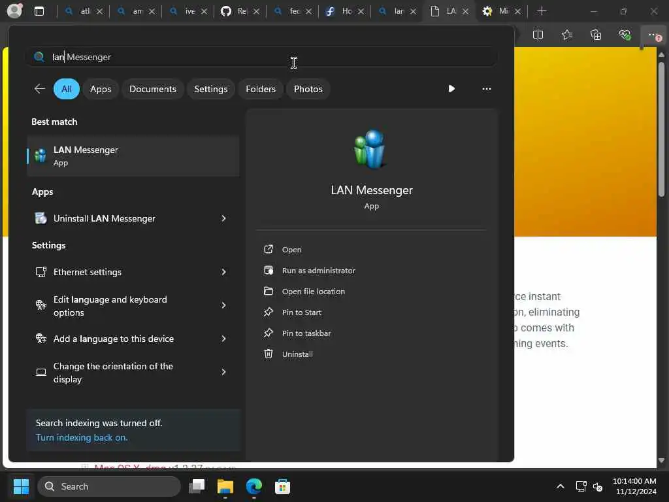Image resolution: width=669 pixels, height=502 pixels.
Task: Switch to the GitHub browser tab
Action: pyautogui.click(x=240, y=11)
